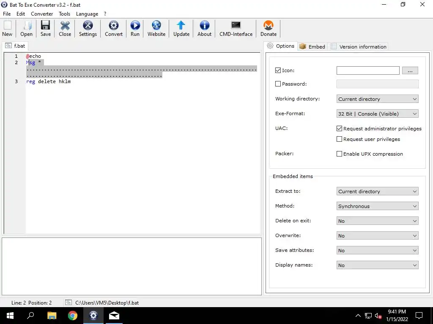Expand the Exe-Format dropdown
This screenshot has width=433, height=324.
(377, 114)
